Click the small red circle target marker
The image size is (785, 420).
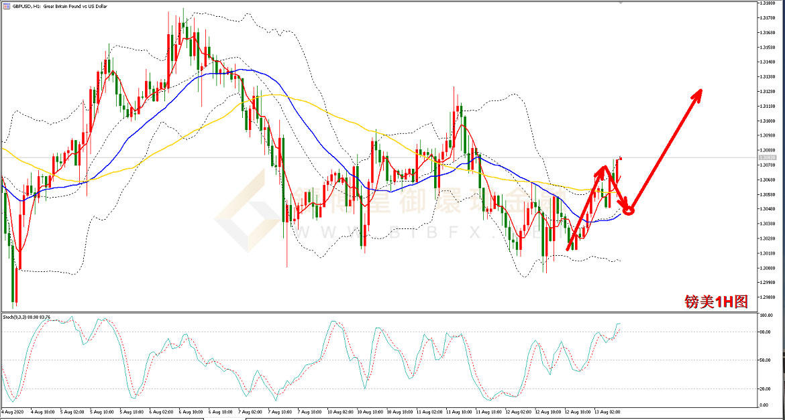click(629, 210)
